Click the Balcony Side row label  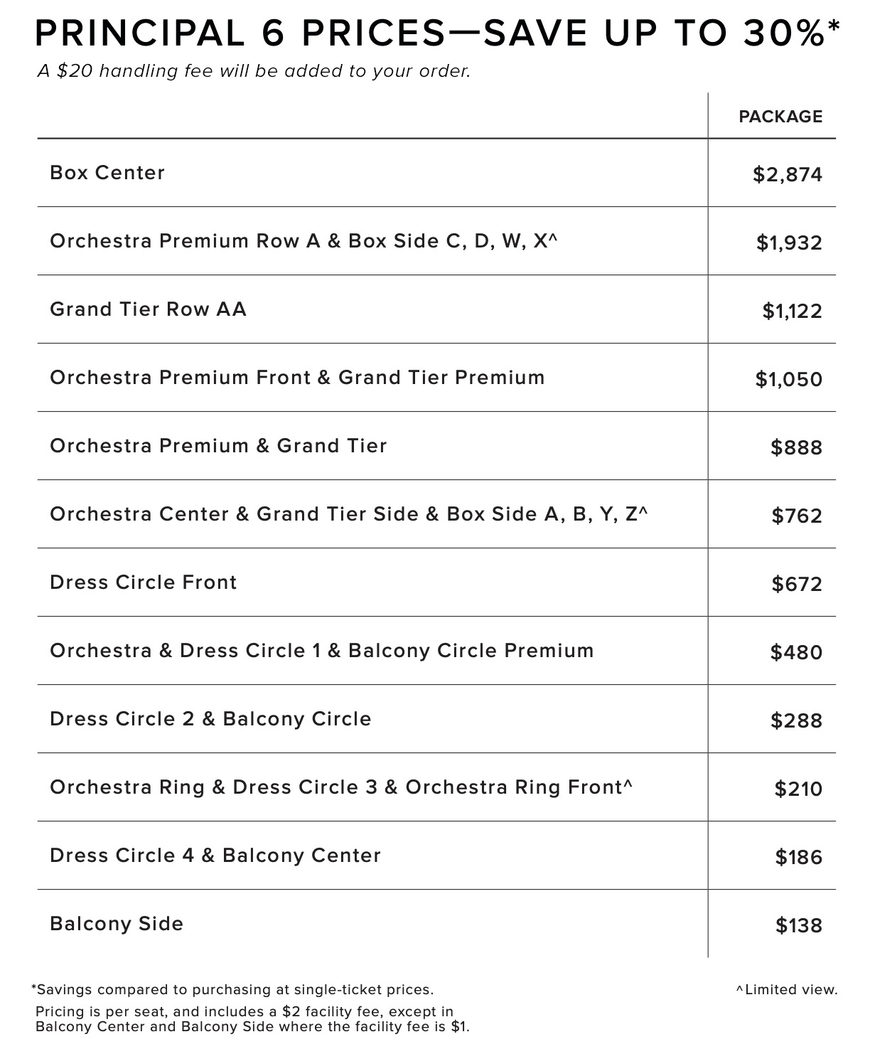coord(117,924)
